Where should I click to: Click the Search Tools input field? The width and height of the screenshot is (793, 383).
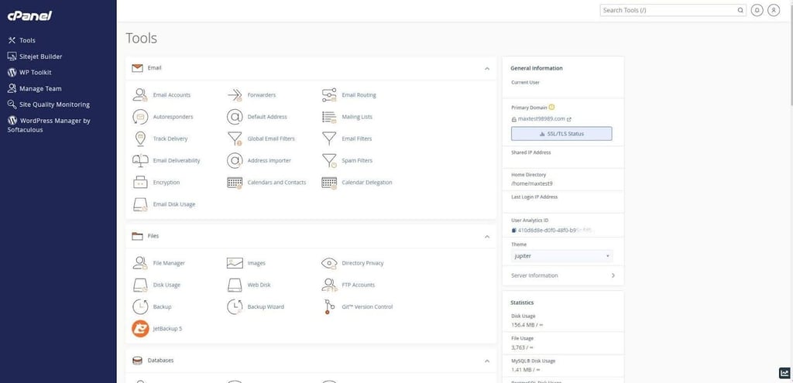[668, 10]
